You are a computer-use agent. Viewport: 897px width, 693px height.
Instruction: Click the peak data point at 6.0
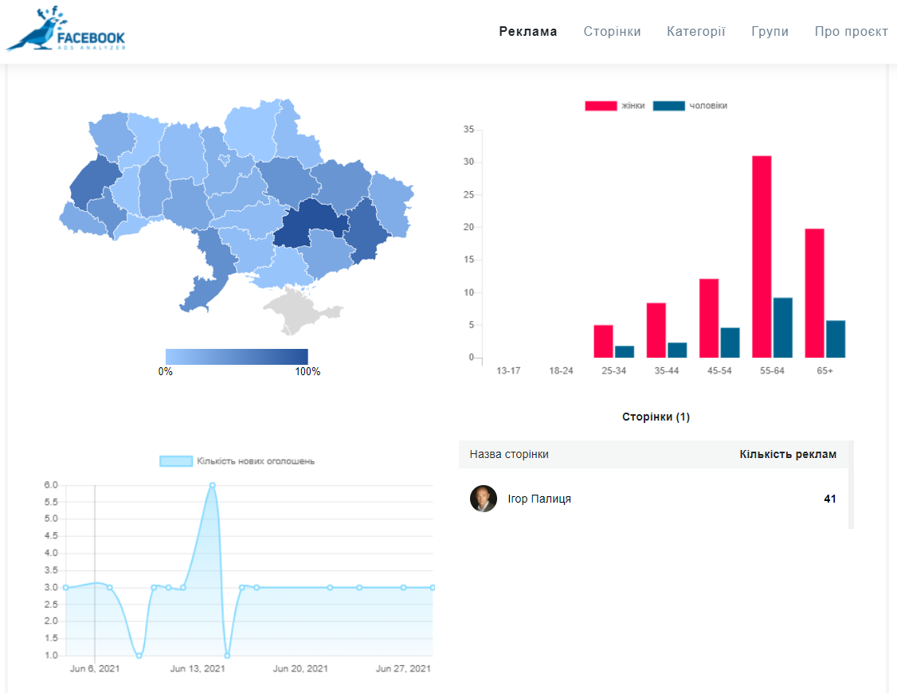click(x=212, y=485)
